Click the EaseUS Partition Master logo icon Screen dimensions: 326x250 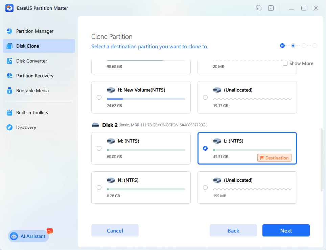point(9,8)
